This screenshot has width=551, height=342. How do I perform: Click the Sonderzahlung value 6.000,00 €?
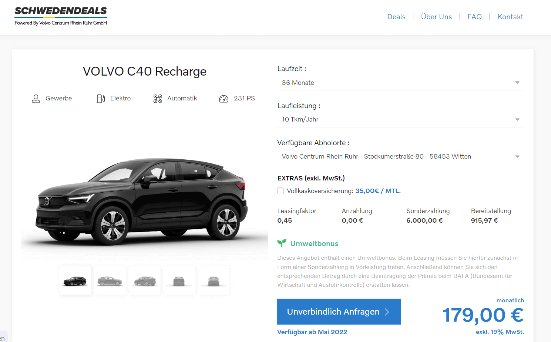pyautogui.click(x=424, y=220)
